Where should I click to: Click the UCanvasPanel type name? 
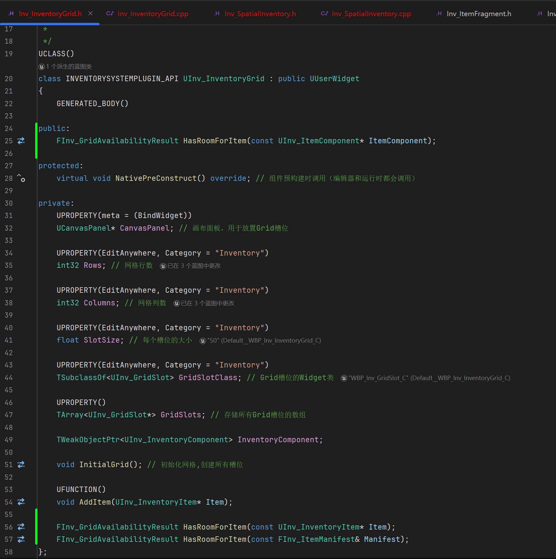point(83,228)
